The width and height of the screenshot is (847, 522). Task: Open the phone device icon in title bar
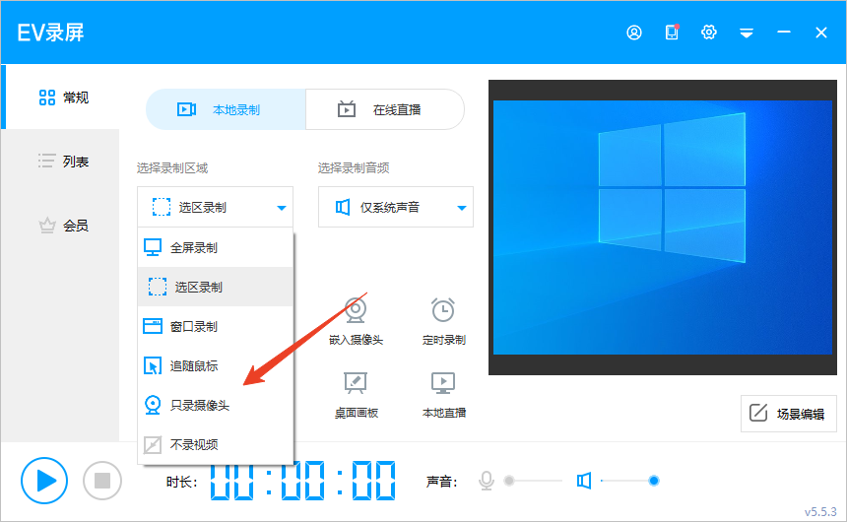click(x=672, y=33)
